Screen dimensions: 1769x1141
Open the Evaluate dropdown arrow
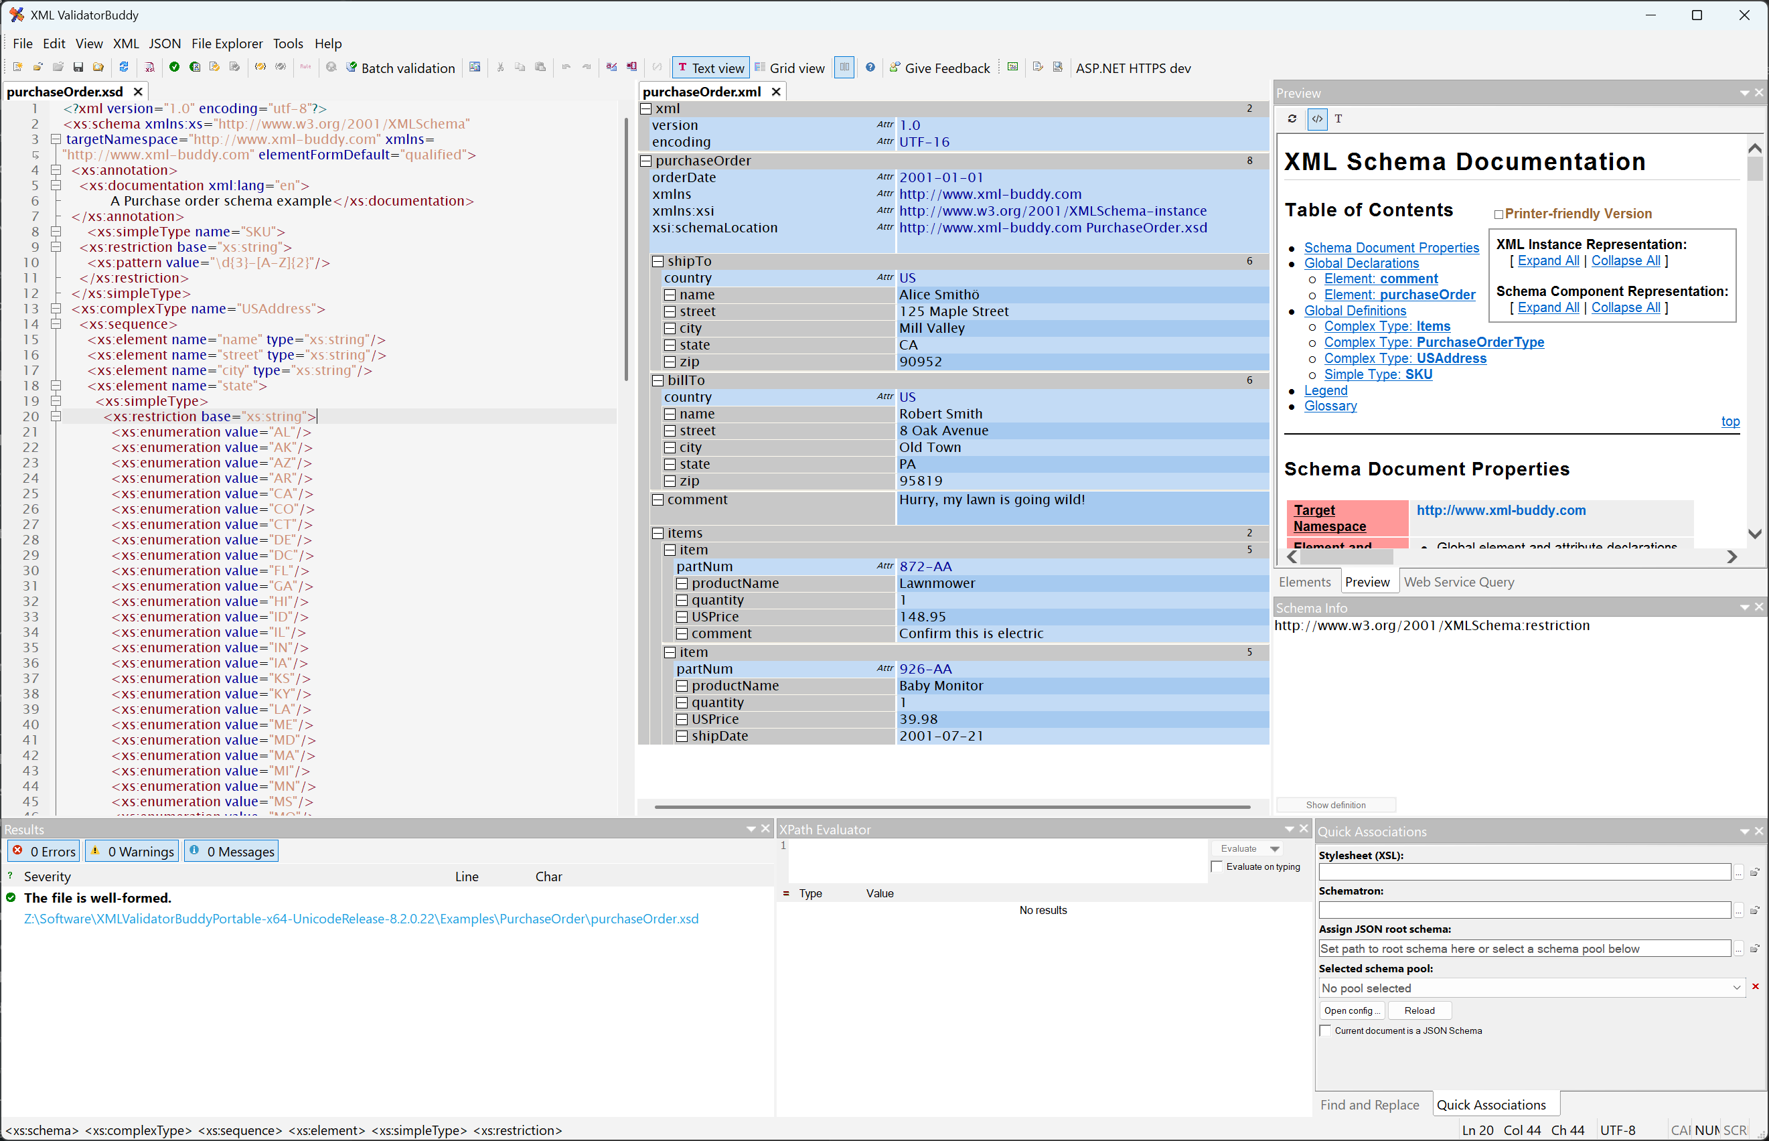[x=1275, y=849]
